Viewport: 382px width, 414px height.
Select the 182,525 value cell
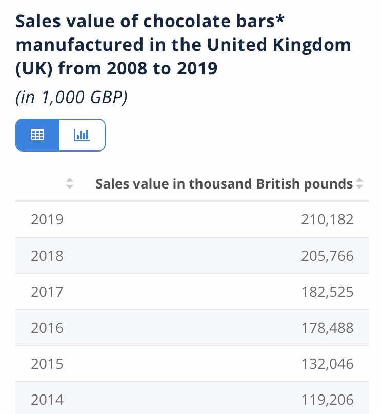[x=327, y=292]
